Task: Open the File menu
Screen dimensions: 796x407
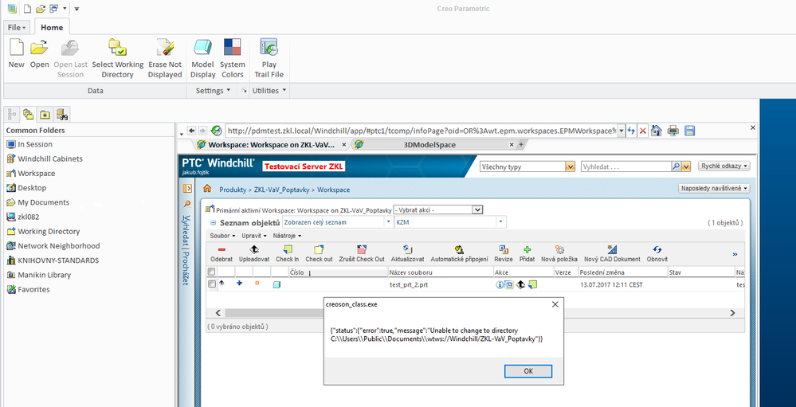Action: pos(17,27)
